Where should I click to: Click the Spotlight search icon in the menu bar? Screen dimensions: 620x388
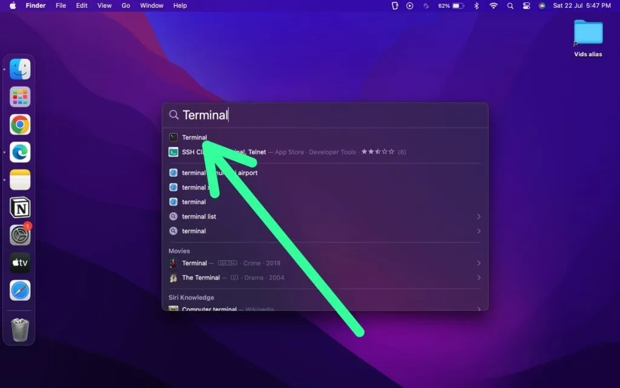click(510, 5)
